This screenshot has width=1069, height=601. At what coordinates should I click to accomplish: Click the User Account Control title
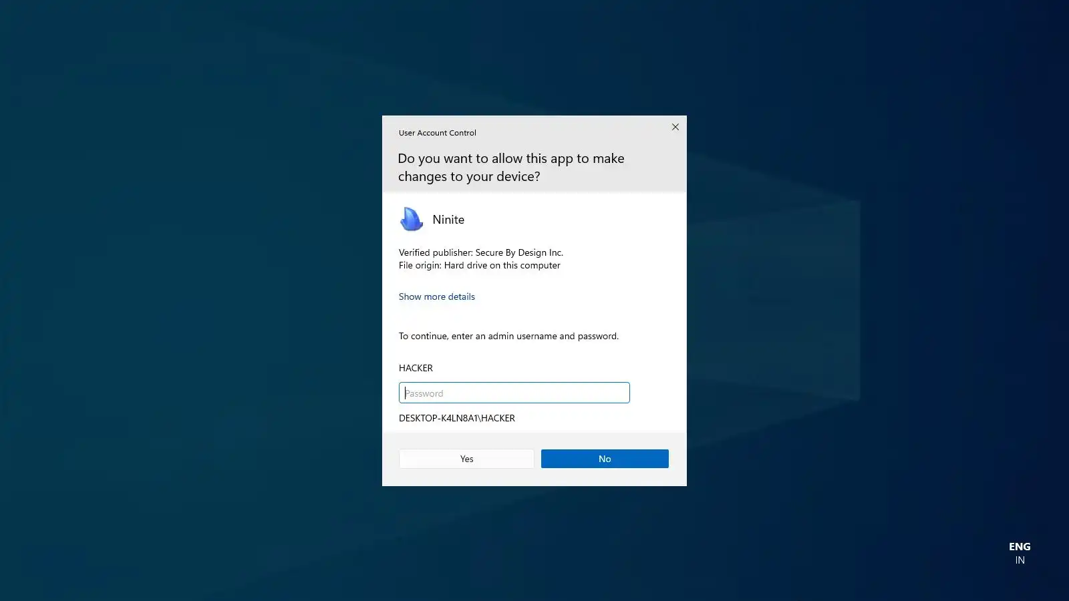coord(438,133)
